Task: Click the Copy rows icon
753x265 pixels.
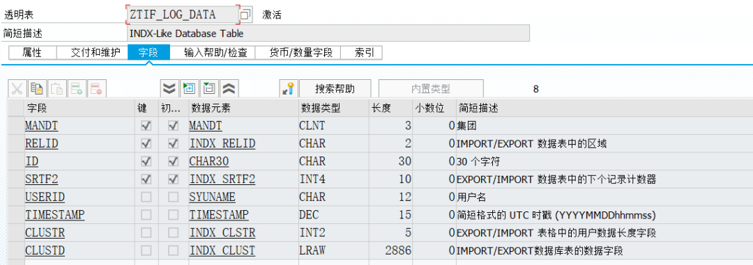Action: coord(37,88)
